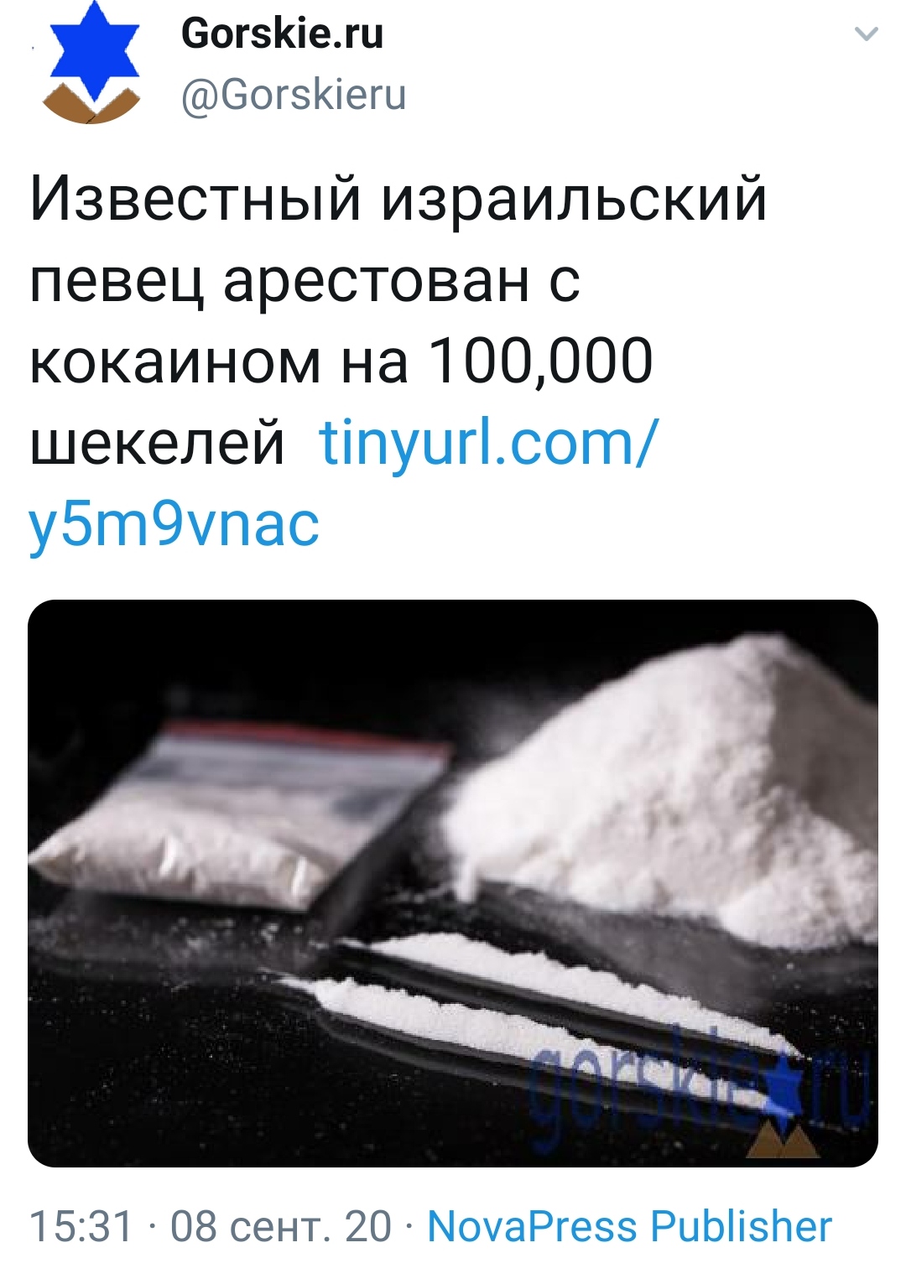Screen dimensions: 906x1279
Task: Click the text "Известный израильский"
Action: 398,200
